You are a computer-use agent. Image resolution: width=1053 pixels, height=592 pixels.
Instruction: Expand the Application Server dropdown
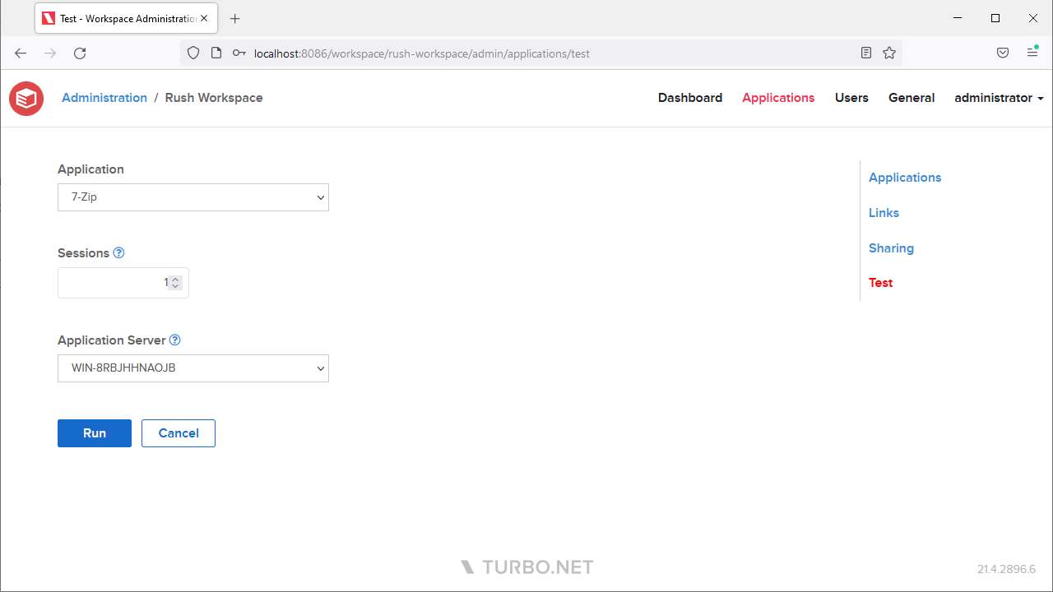193,368
